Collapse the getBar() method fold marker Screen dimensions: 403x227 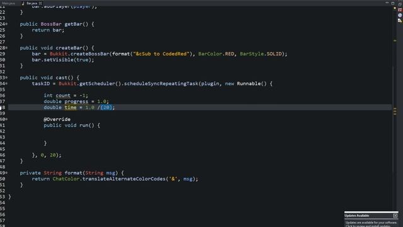tap(6, 24)
